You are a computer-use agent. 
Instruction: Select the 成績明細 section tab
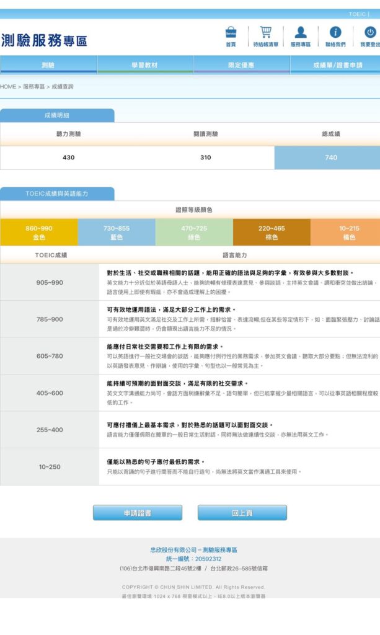57,115
